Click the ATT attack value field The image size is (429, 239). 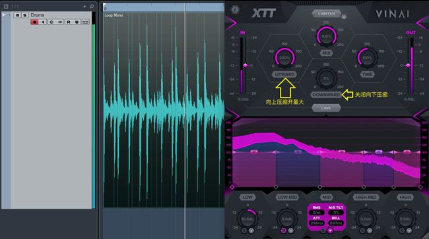pos(317,223)
